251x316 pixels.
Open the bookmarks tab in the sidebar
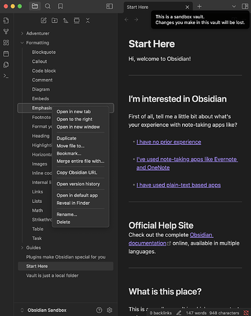61,6
